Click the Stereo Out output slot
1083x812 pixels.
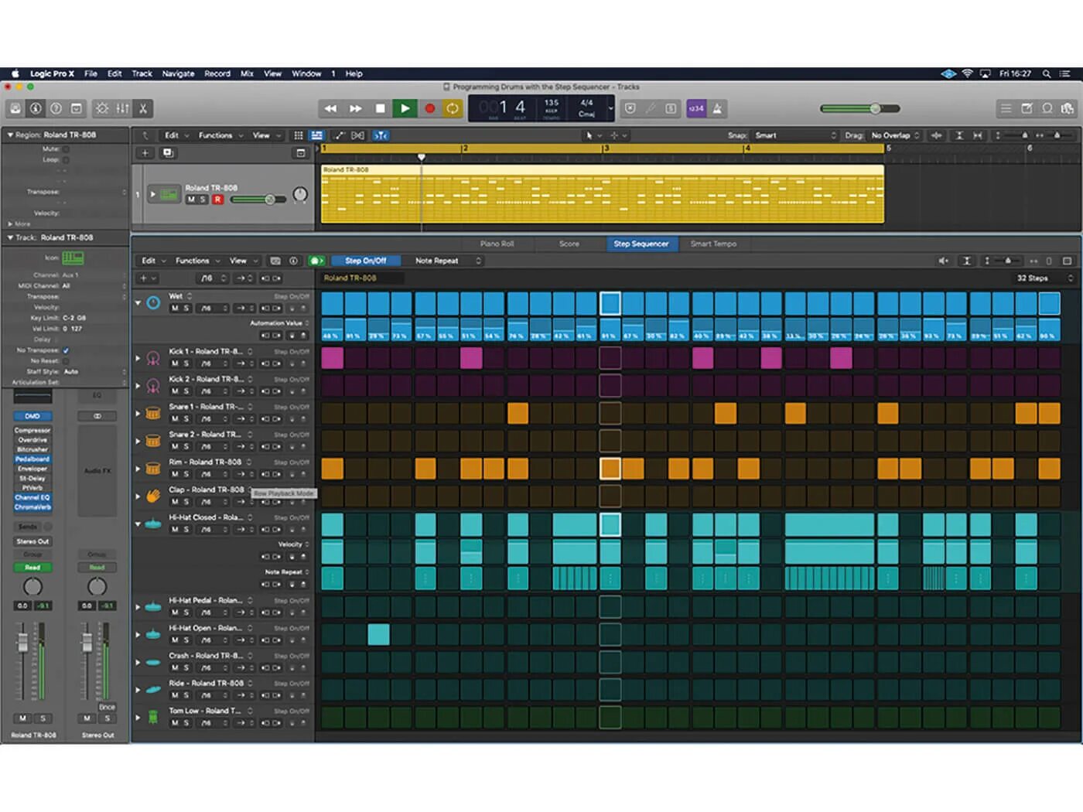point(32,541)
